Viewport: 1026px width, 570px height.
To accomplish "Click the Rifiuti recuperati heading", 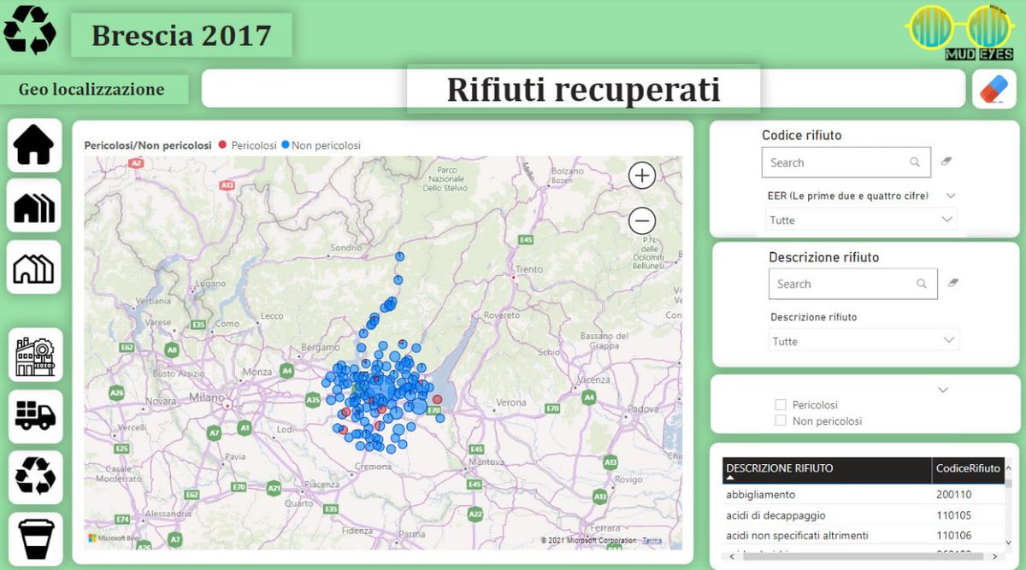I will pyautogui.click(x=583, y=89).
